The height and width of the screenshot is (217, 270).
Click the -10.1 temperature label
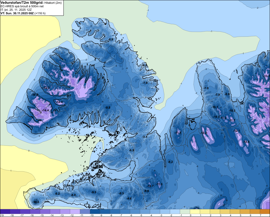click(x=215, y=107)
